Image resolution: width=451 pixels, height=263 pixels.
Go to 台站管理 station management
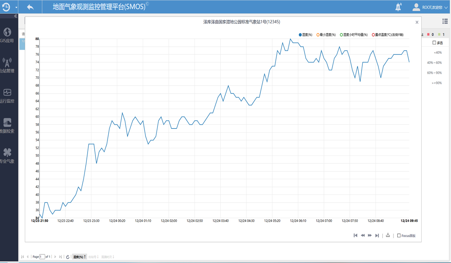[7, 65]
